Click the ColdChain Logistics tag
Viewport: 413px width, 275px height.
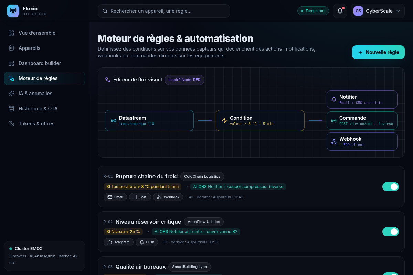tap(202, 176)
